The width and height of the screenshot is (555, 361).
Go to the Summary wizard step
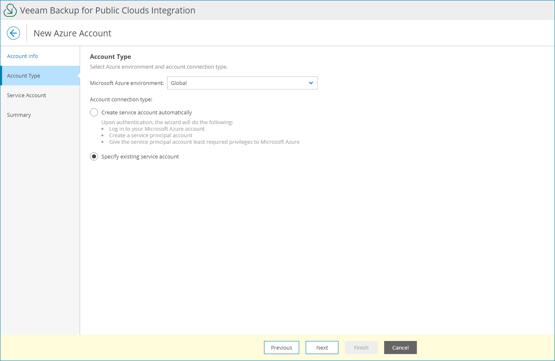[19, 115]
